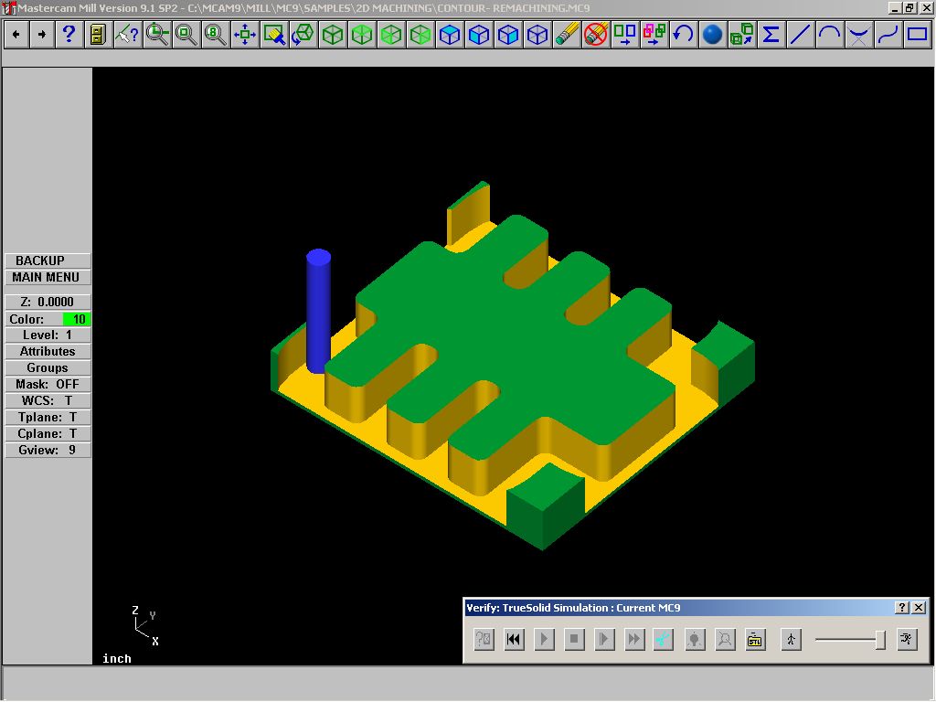The height and width of the screenshot is (702, 936).
Task: Click the greyed magnifier icon in Verify
Action: point(725,640)
